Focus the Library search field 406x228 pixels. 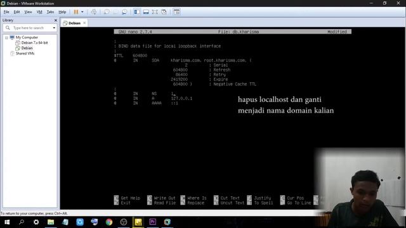[x=29, y=28]
